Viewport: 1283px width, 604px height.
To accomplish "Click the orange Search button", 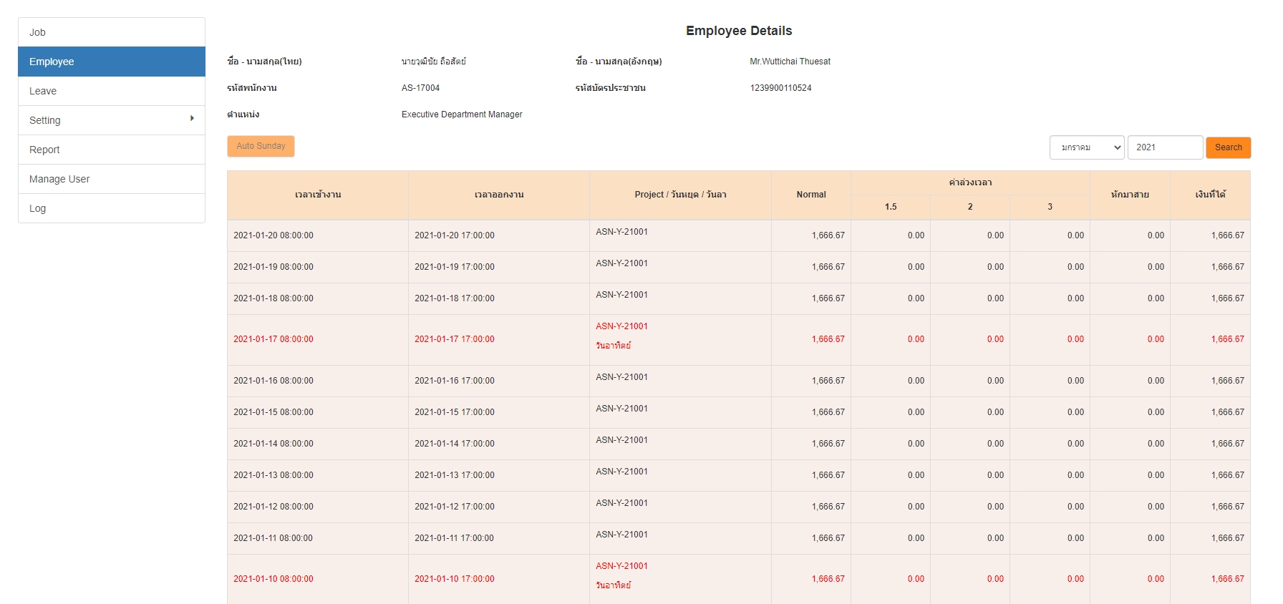I will click(1228, 147).
